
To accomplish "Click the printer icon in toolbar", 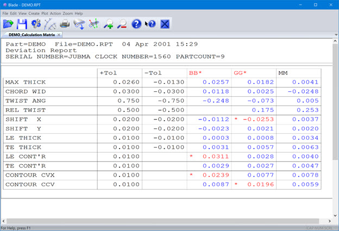I will [65, 24].
